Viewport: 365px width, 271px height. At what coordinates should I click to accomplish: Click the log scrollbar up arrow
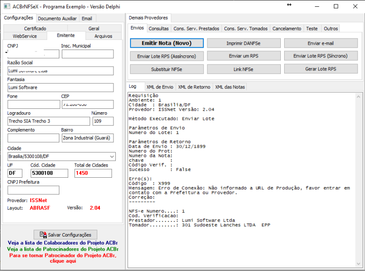(359, 97)
